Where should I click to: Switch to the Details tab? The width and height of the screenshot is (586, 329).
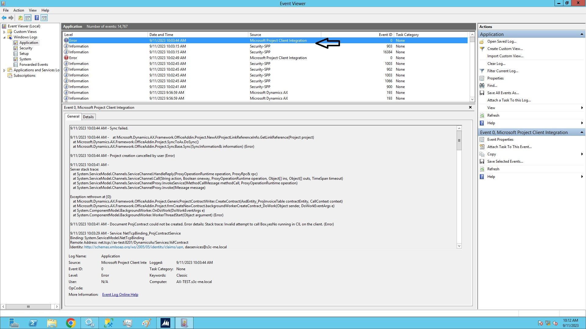tap(89, 117)
